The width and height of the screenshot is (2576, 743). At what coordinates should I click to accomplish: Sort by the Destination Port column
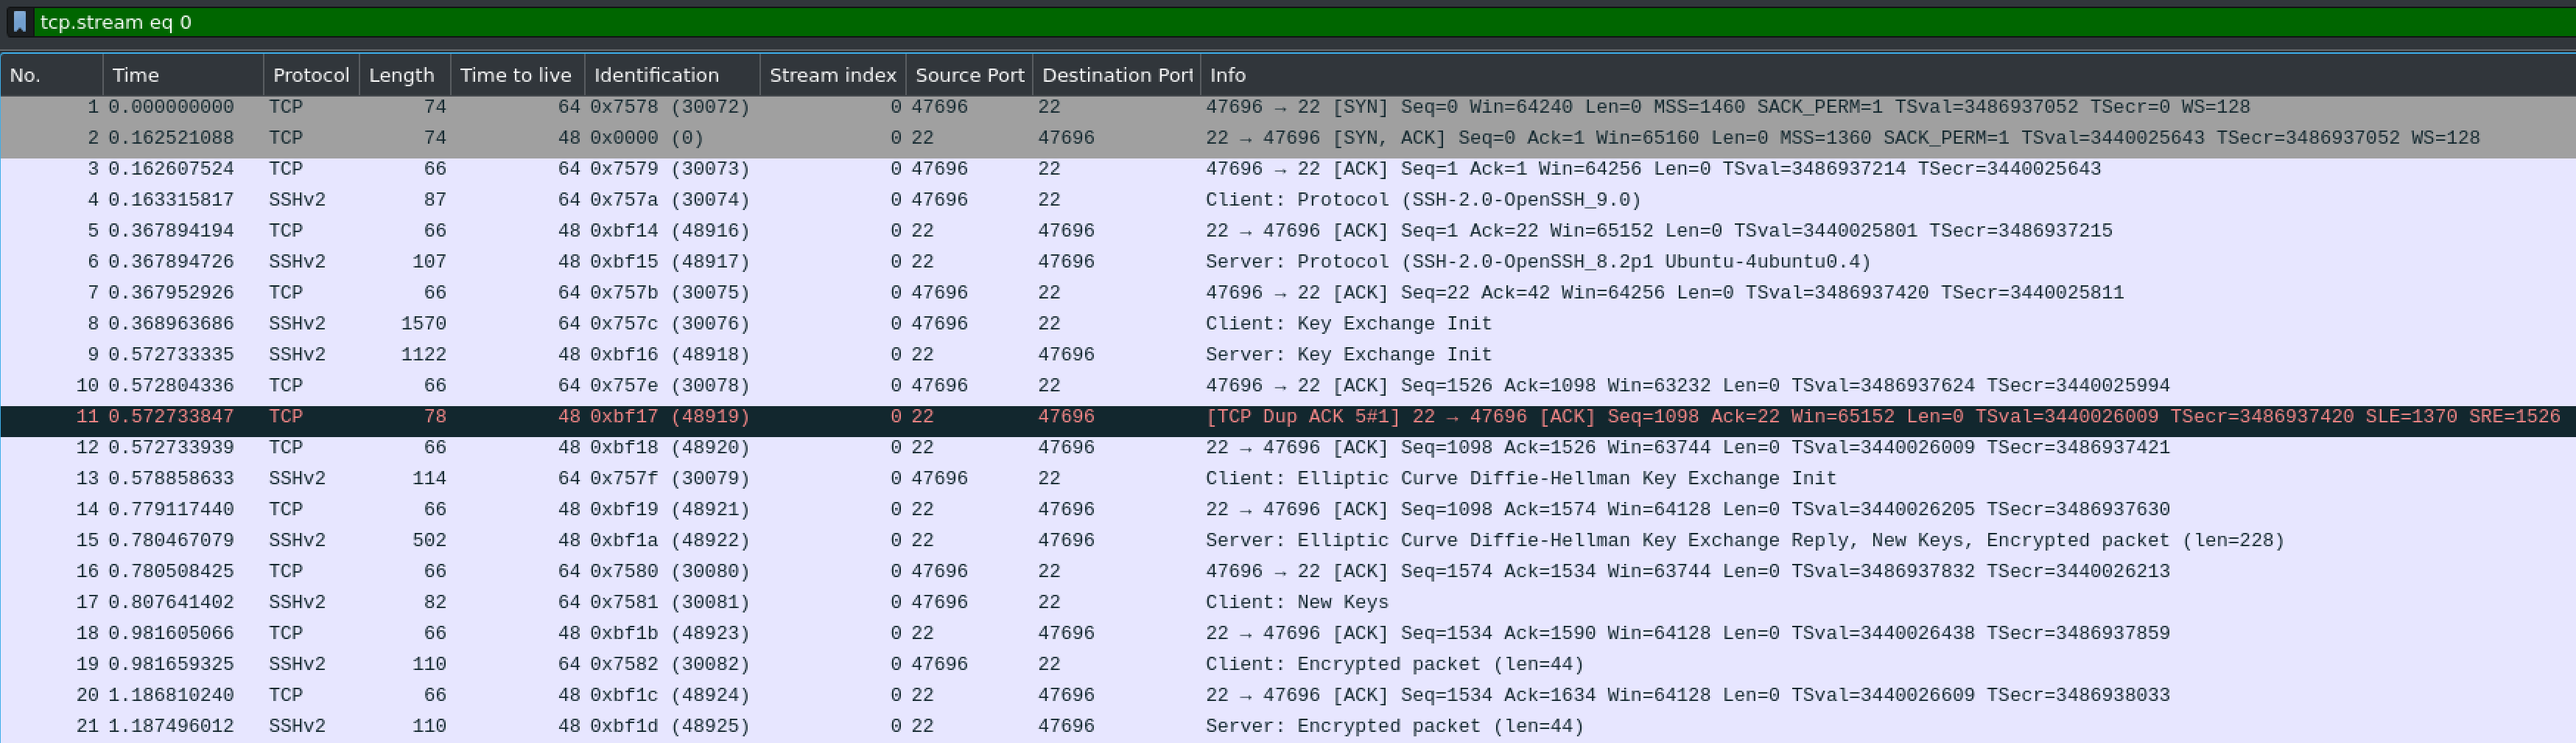pos(1115,74)
